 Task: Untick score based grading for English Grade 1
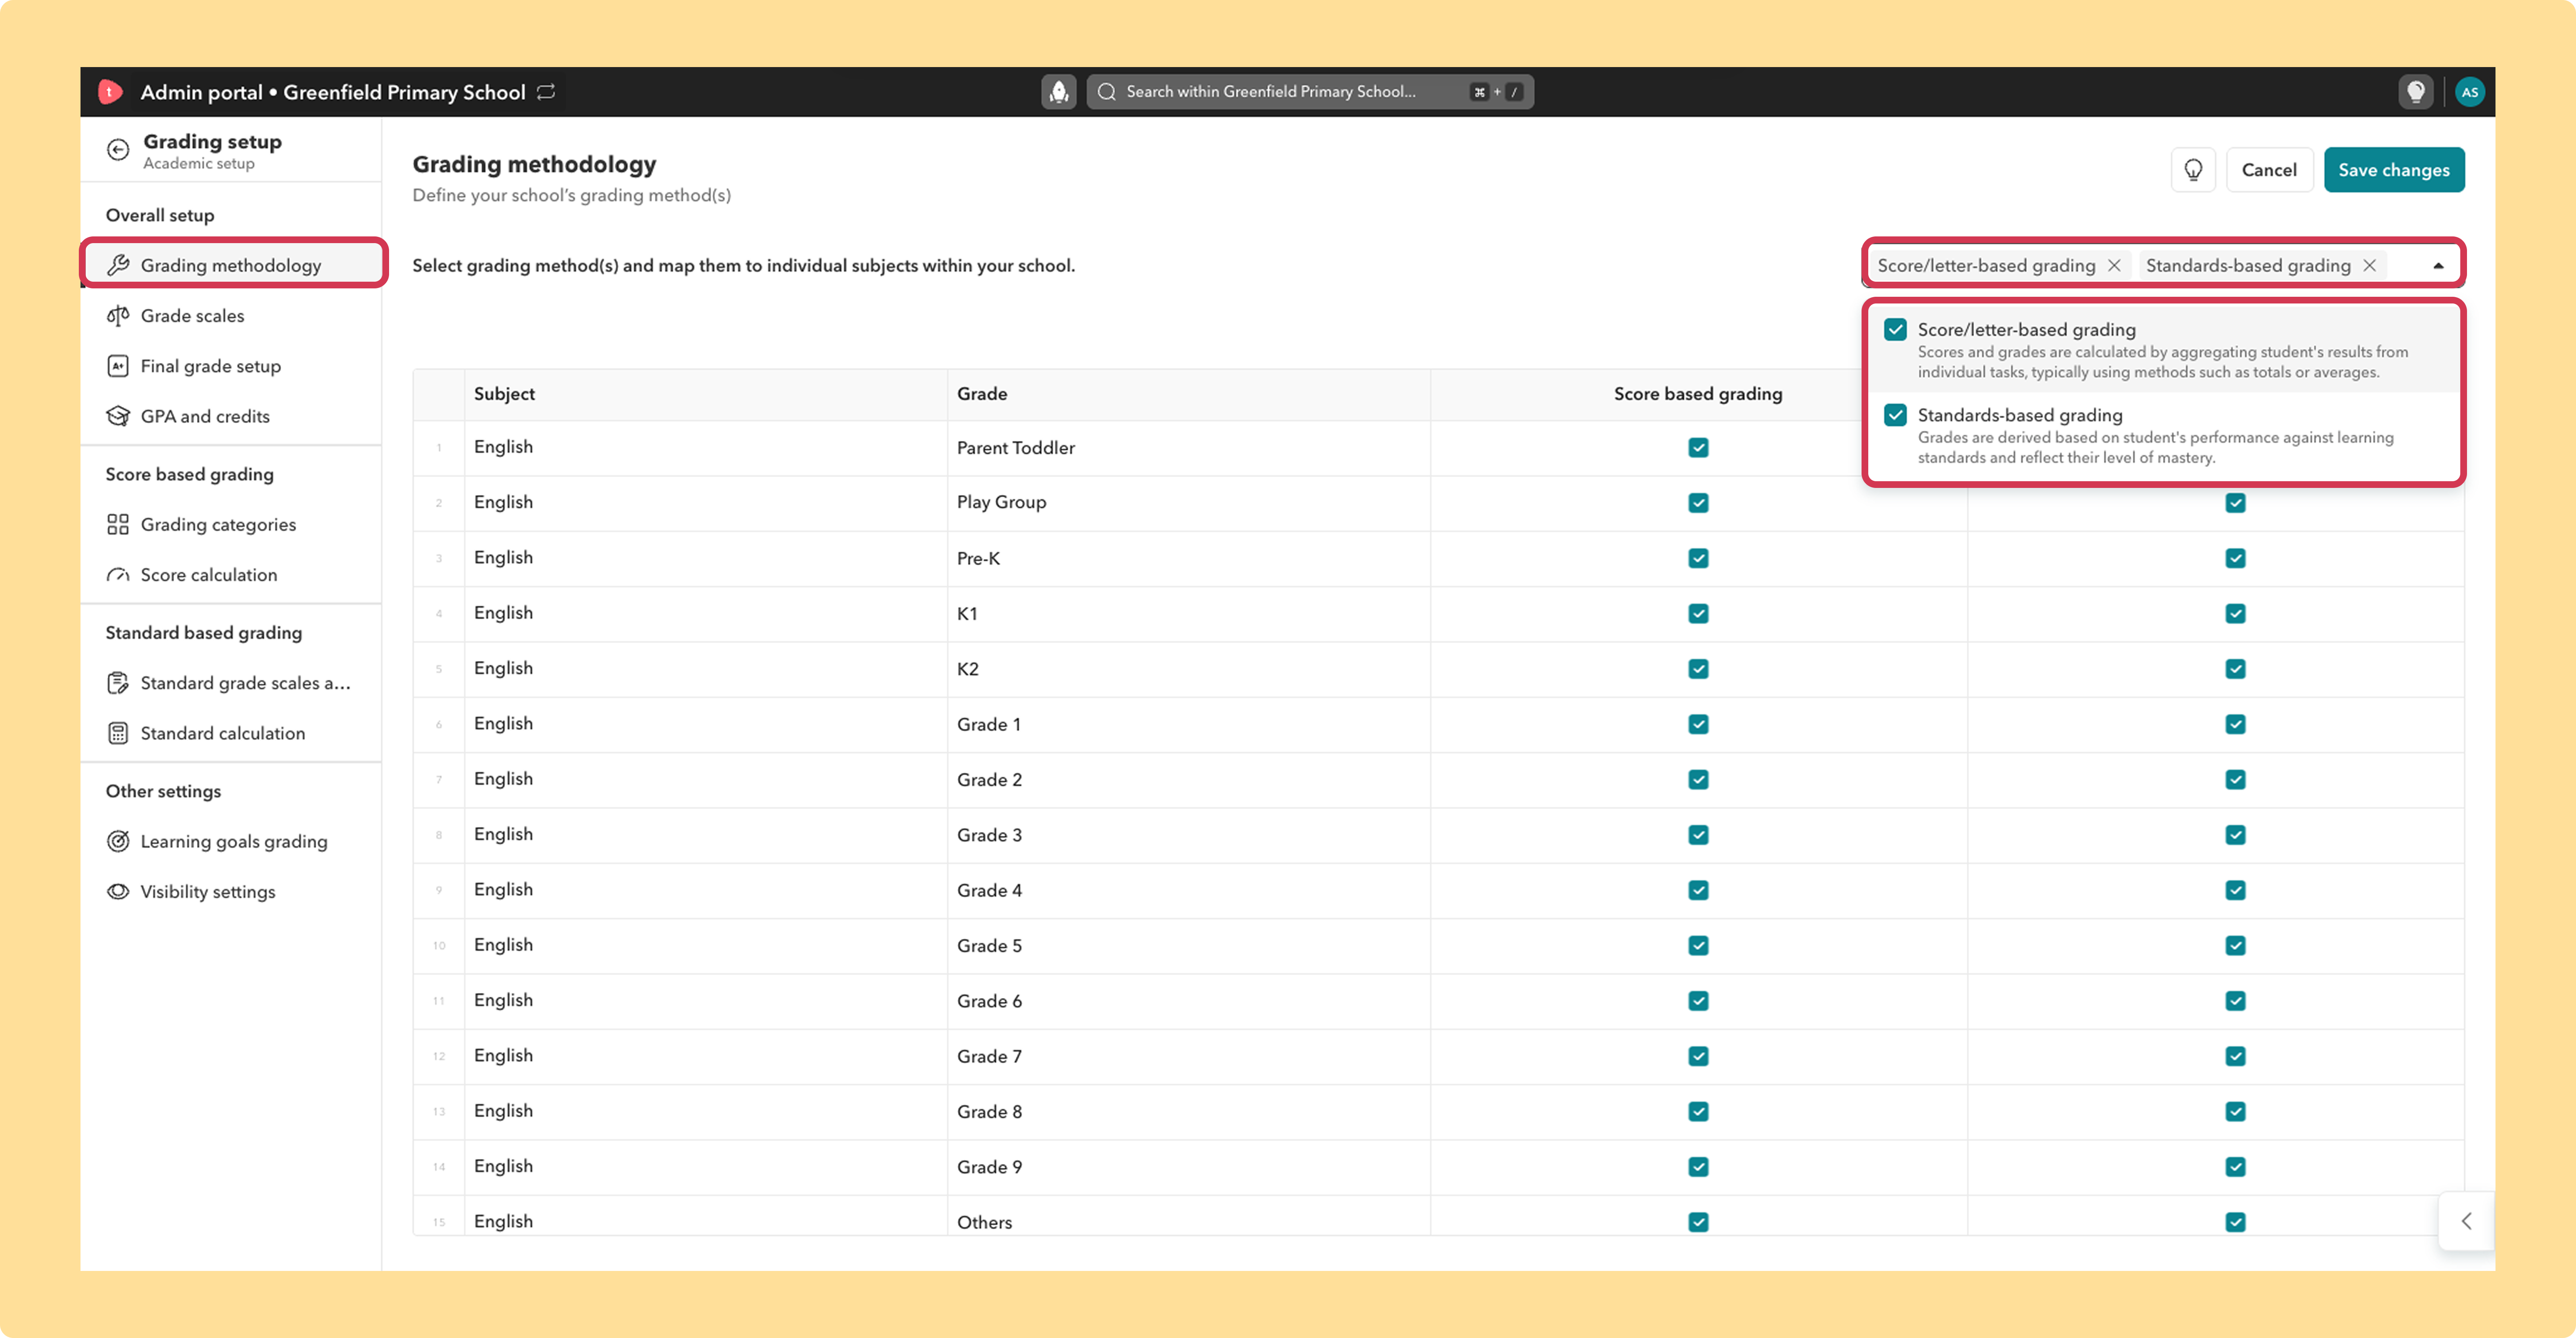1698,724
